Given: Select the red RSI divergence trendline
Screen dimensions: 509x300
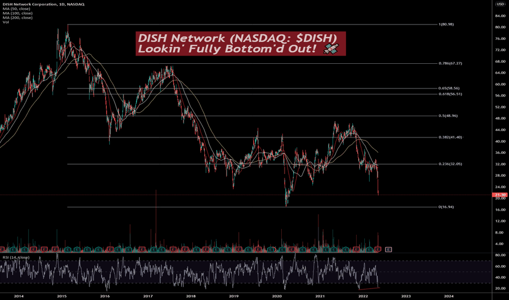Looking at the screenshot, I should click(x=369, y=289).
